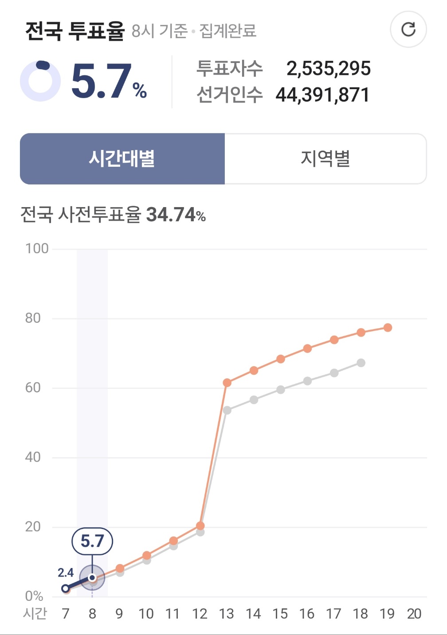447x635 pixels.
Task: Click the 투표자수 value 2,535,295
Action: coord(329,68)
